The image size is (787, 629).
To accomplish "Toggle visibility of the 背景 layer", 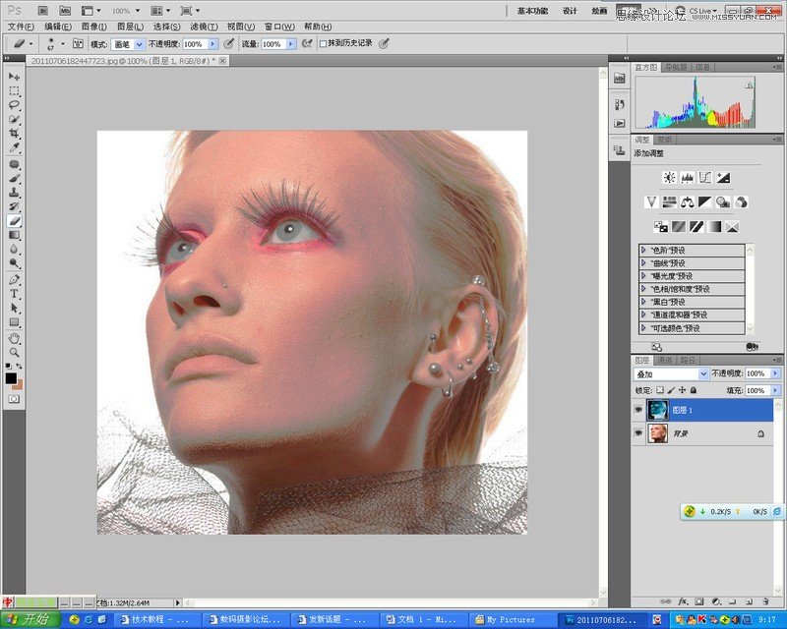I will coord(637,433).
